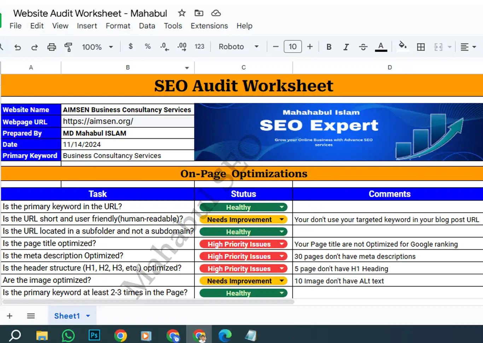Toggle bold formatting
Screen dimensions: 483x343
(329, 47)
